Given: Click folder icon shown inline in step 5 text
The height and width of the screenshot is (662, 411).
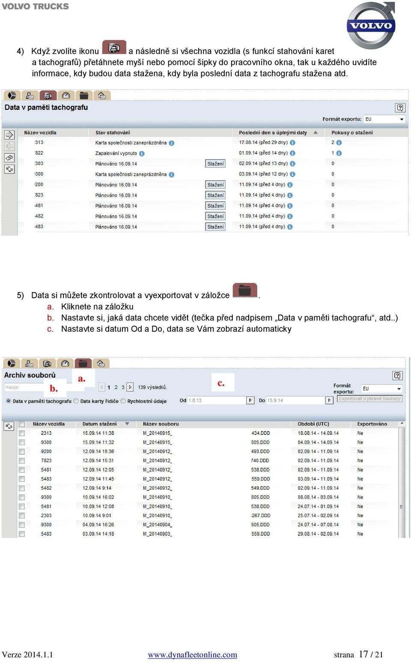Looking at the screenshot, I should tap(244, 290).
